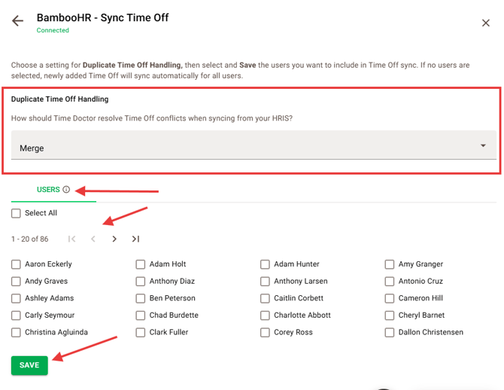Check the Select All checkbox
This screenshot has width=504, height=390.
[x=17, y=214]
